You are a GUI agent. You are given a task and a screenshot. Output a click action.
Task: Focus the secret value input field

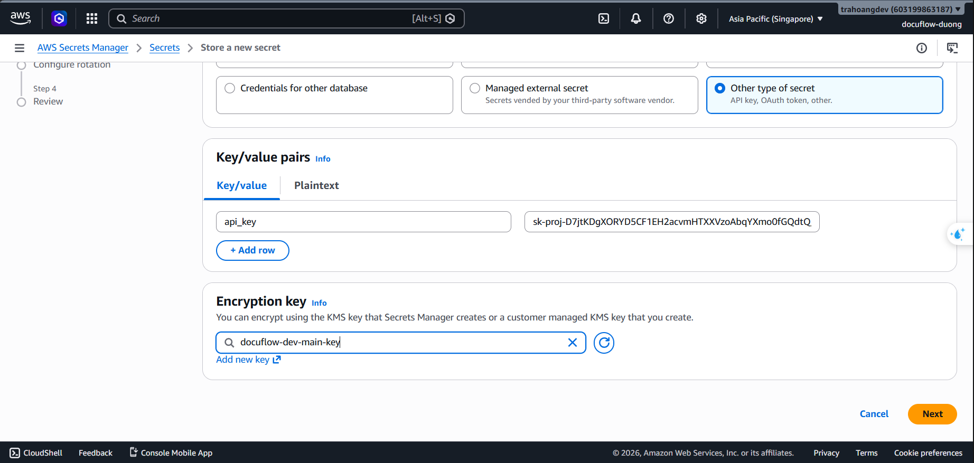coord(672,222)
